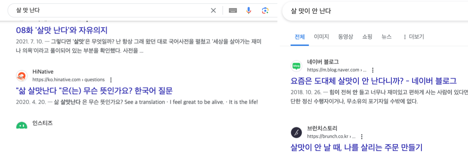468x156 pixels.
Task: Expand the 더보기 menu
Action: tap(413, 37)
